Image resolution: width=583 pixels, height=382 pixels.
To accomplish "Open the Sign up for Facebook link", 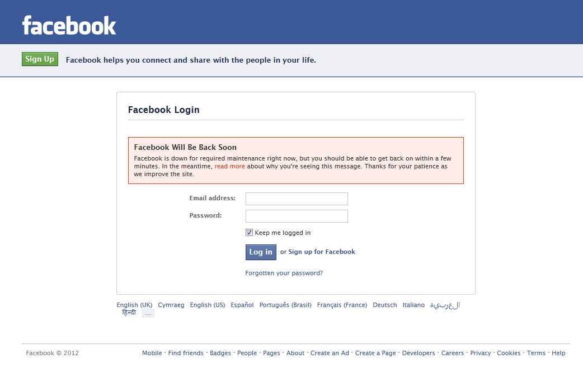I will [322, 252].
